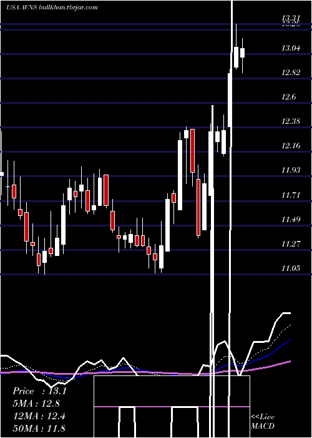312x438 pixels.
Task: Click the 'USA AVNS bullkhan.tbrjar.com' chart title
Action: coord(52,8)
